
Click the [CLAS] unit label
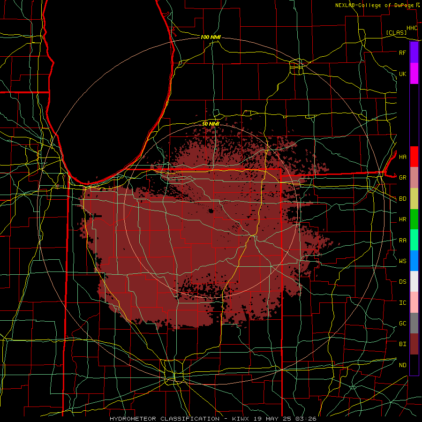click(x=396, y=32)
